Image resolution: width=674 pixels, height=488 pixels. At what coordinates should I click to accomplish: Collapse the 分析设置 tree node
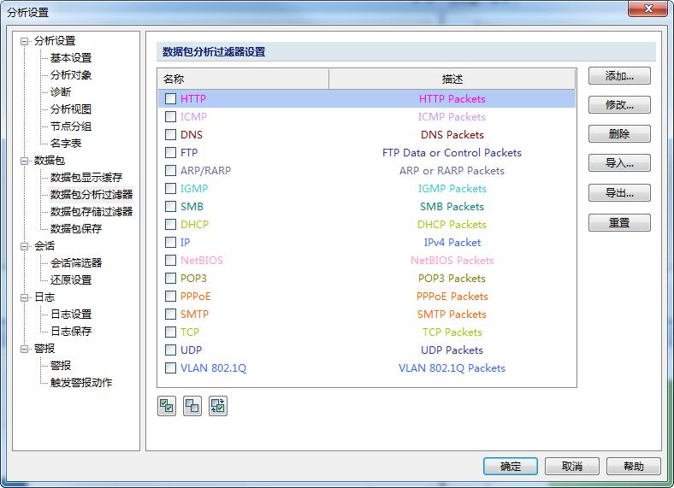tap(26, 41)
